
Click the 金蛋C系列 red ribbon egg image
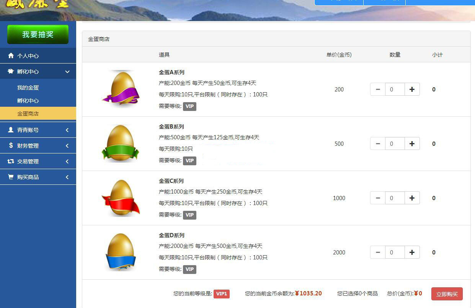point(121,198)
